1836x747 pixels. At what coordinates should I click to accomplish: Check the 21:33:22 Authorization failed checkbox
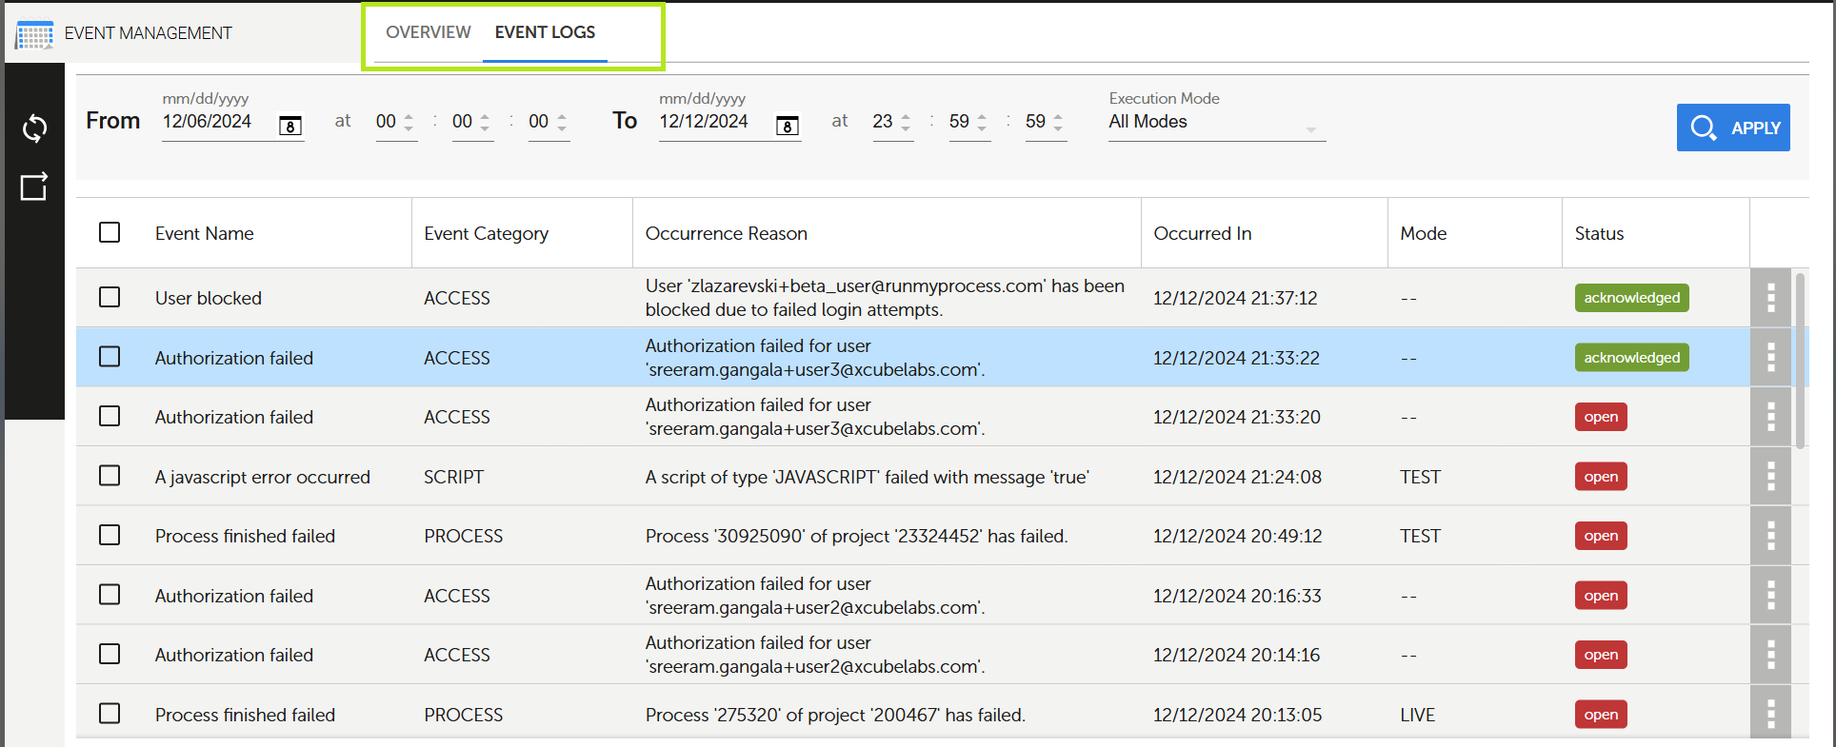[110, 356]
